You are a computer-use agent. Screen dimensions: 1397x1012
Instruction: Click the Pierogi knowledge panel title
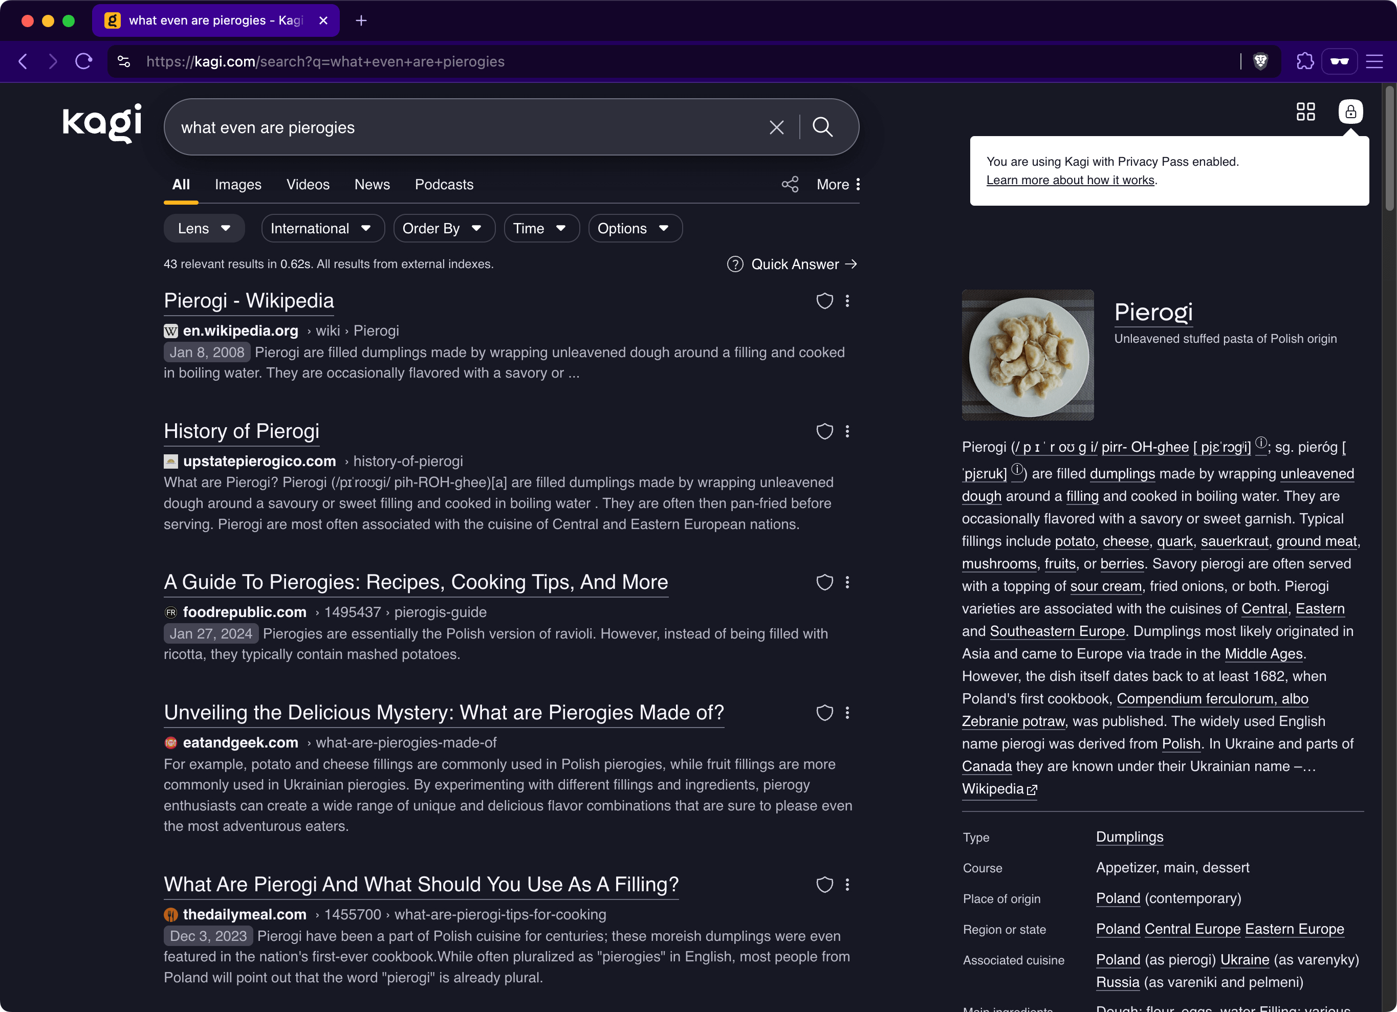1154,312
